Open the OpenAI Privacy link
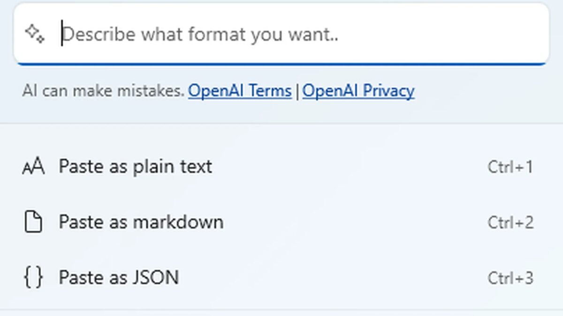 coord(358,91)
